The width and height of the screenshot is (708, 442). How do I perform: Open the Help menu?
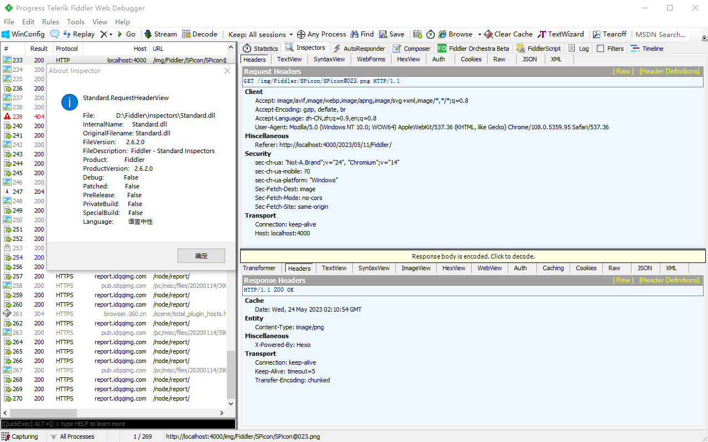click(x=122, y=22)
